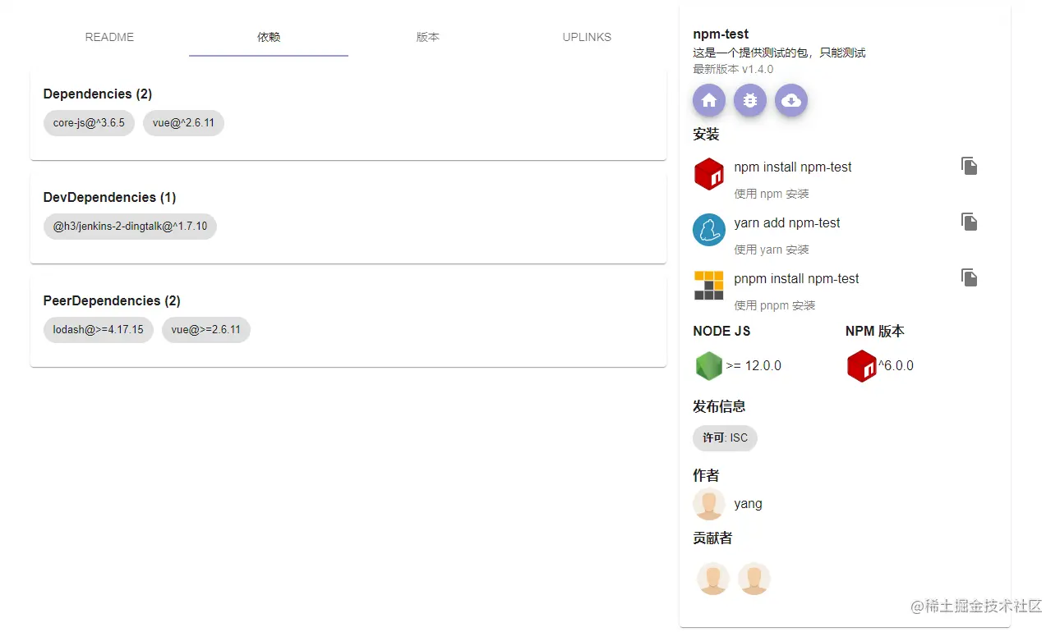Click the npm logo next to install command
The image size is (1060, 632).
(708, 173)
